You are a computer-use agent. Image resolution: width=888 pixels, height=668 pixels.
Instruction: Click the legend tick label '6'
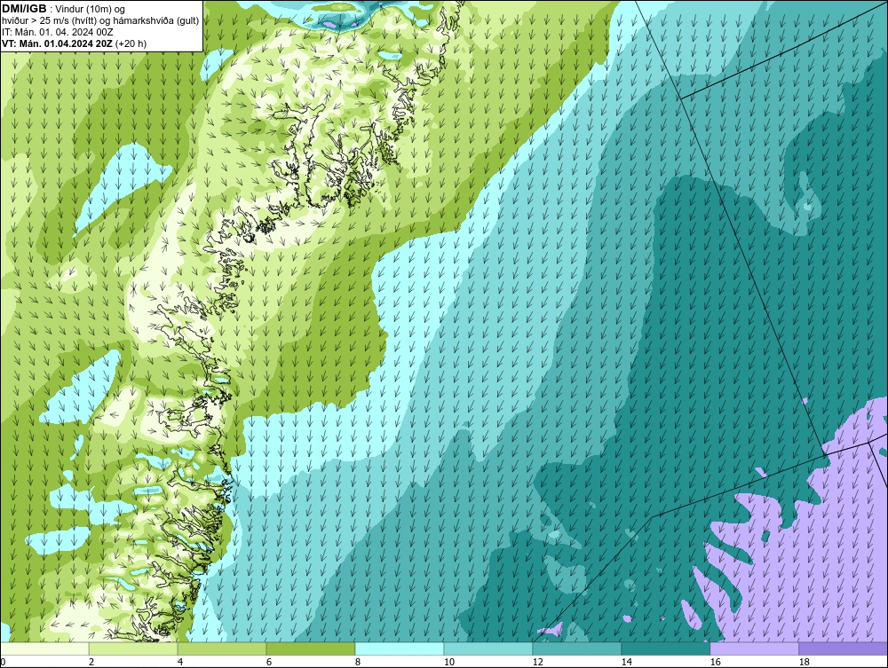tap(268, 662)
